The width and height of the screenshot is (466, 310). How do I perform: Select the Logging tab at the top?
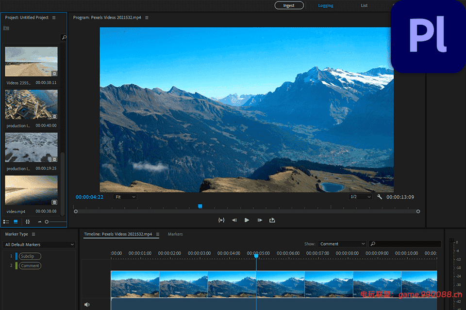(325, 5)
